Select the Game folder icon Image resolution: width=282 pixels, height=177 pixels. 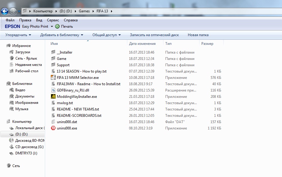(53, 58)
